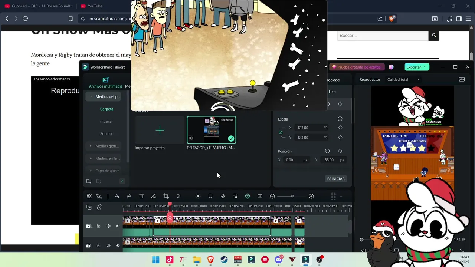475x267 pixels.
Task: Add keyframe for Escala Y value
Action: [340, 138]
